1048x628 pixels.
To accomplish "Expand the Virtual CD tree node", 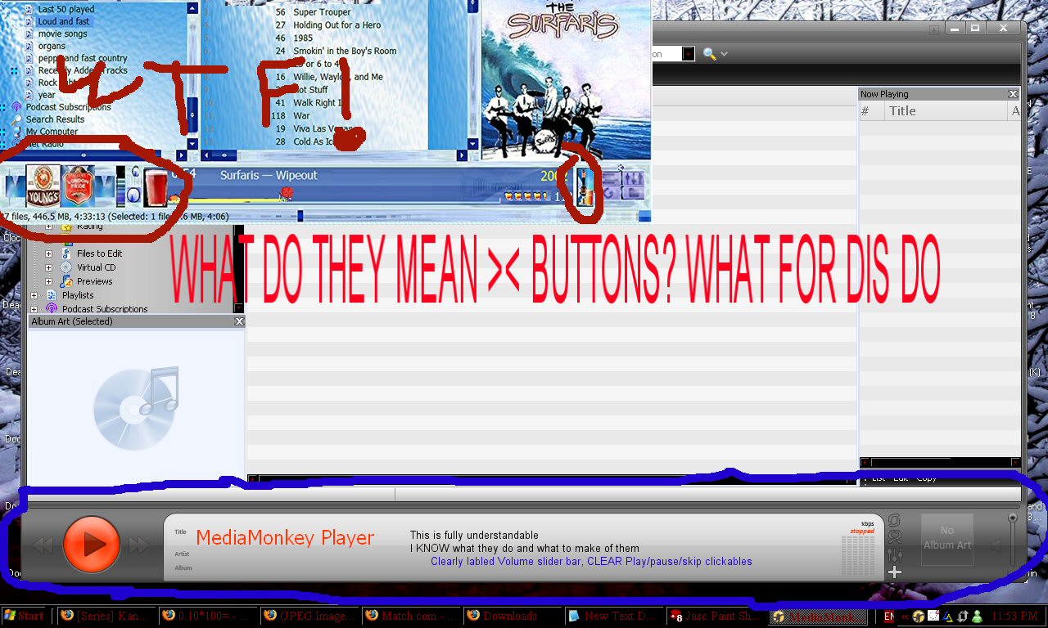I will pyautogui.click(x=48, y=267).
